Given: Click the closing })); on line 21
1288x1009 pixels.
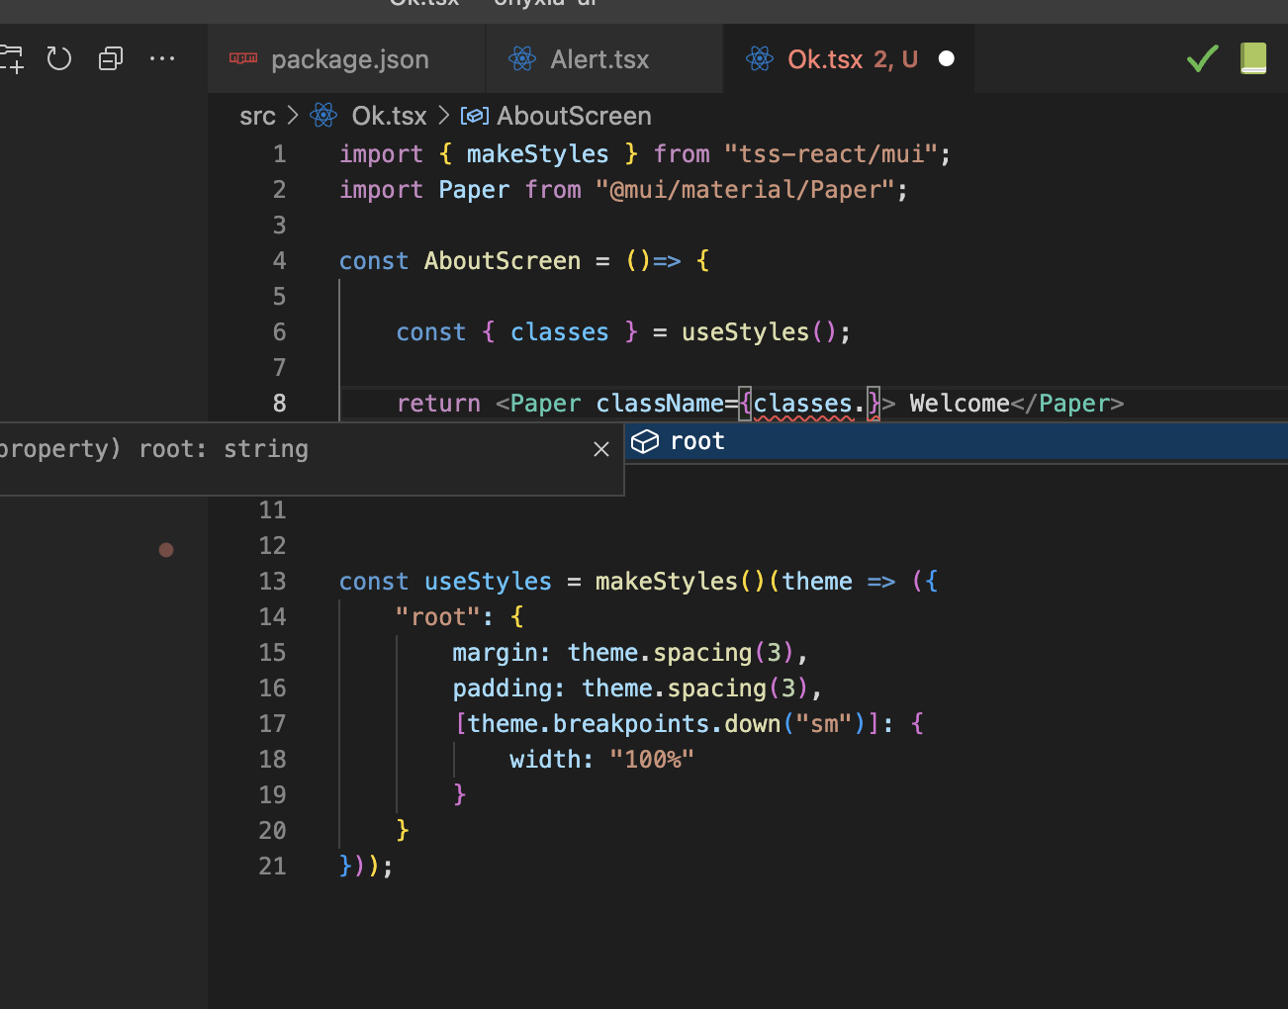Looking at the screenshot, I should (366, 867).
